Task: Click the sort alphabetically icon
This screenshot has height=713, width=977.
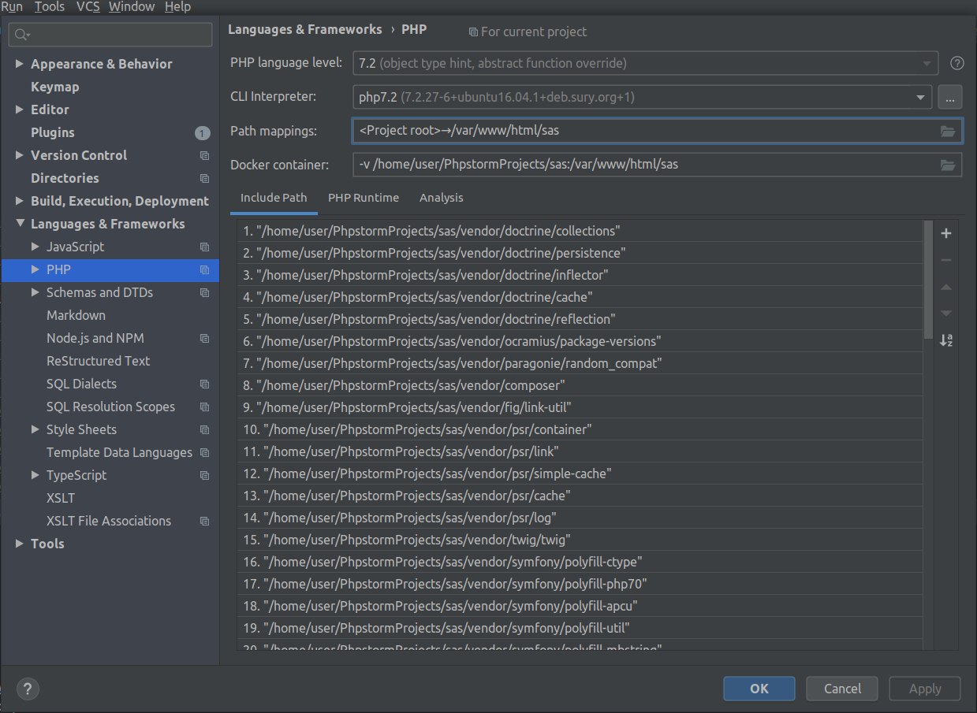Action: pyautogui.click(x=946, y=340)
